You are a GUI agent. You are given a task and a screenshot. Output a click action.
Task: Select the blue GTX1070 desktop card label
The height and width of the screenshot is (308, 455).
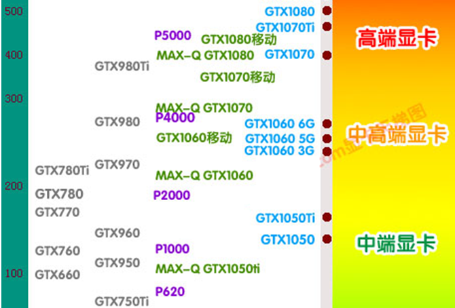tap(289, 54)
